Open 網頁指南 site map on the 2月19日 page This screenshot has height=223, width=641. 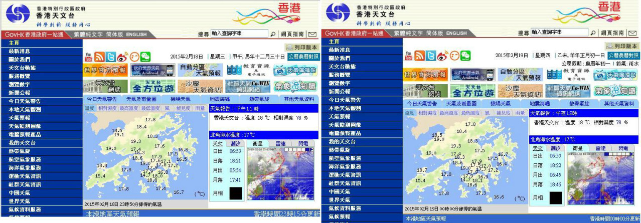click(612, 33)
